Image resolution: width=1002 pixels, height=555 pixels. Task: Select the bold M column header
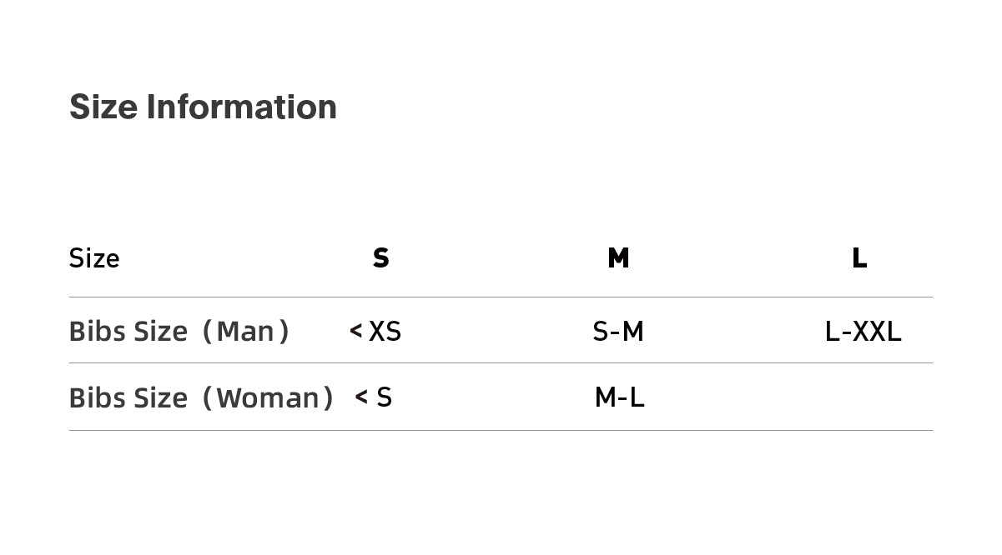click(618, 258)
